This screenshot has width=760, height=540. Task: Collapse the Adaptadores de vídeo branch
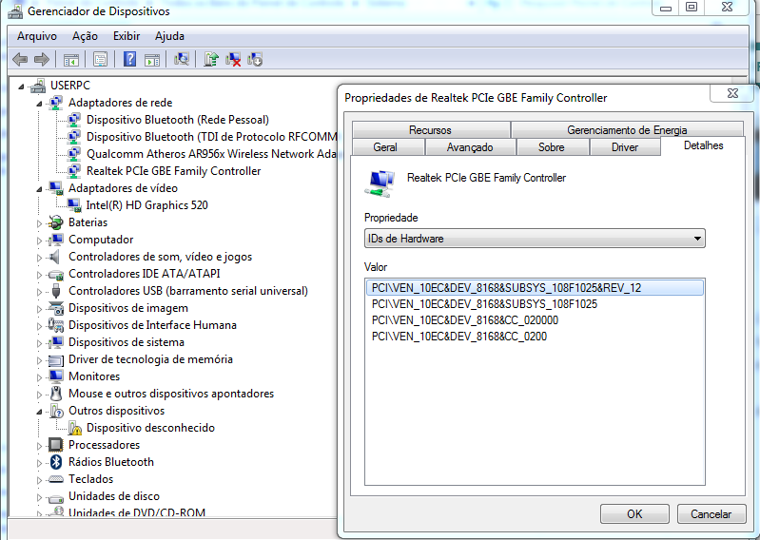point(39,189)
